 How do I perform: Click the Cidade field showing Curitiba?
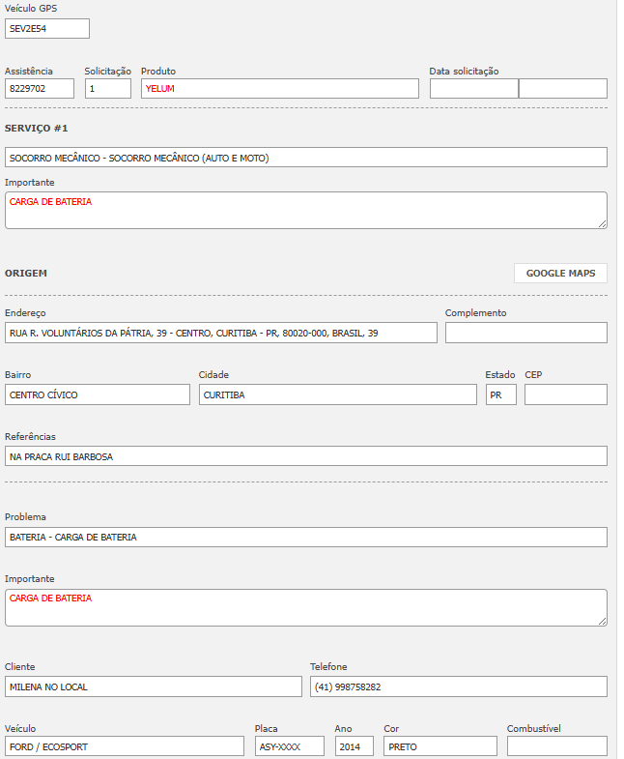337,394
